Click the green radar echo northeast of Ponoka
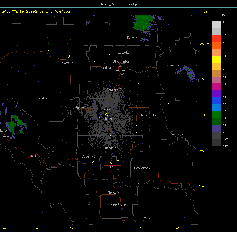Screen dimensions: 237x232 (x=143, y=22)
